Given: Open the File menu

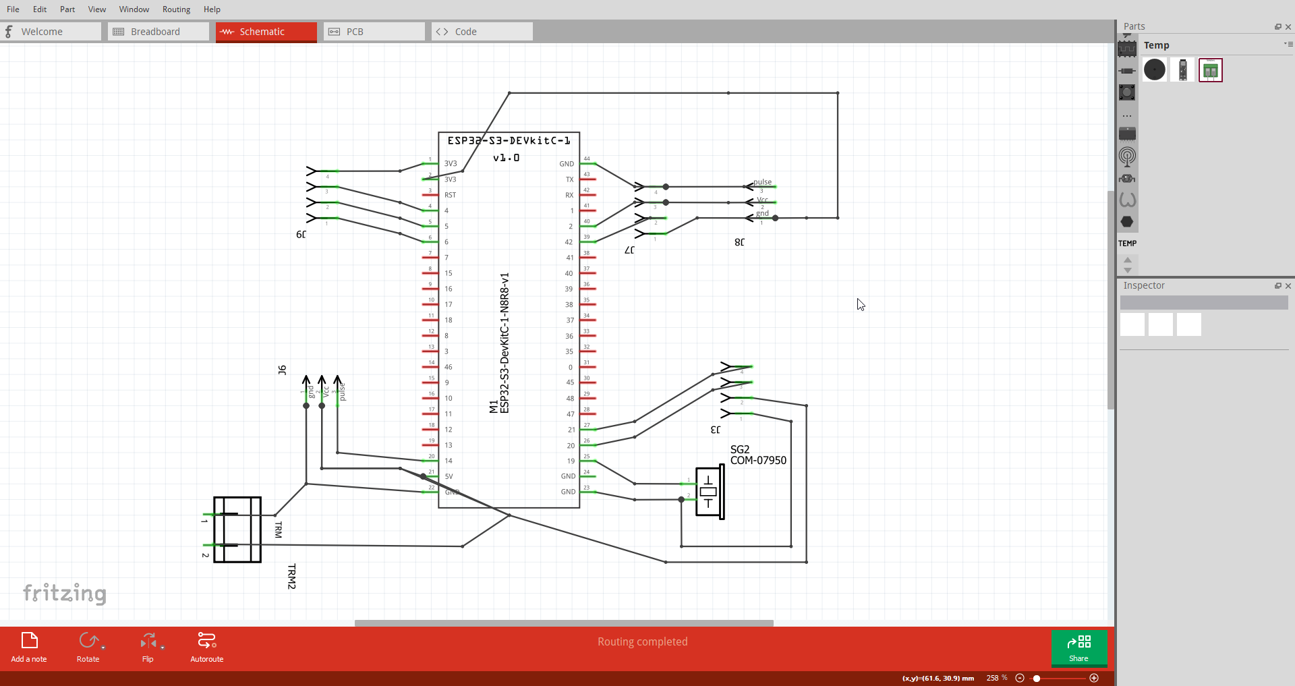Looking at the screenshot, I should tap(13, 9).
